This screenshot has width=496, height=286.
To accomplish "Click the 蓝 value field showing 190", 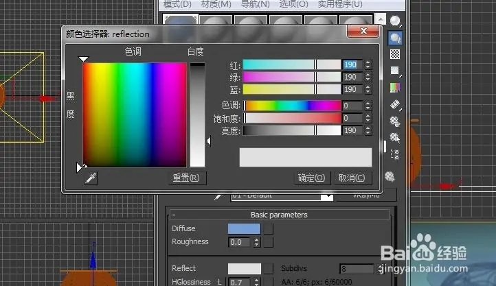I will coord(352,89).
